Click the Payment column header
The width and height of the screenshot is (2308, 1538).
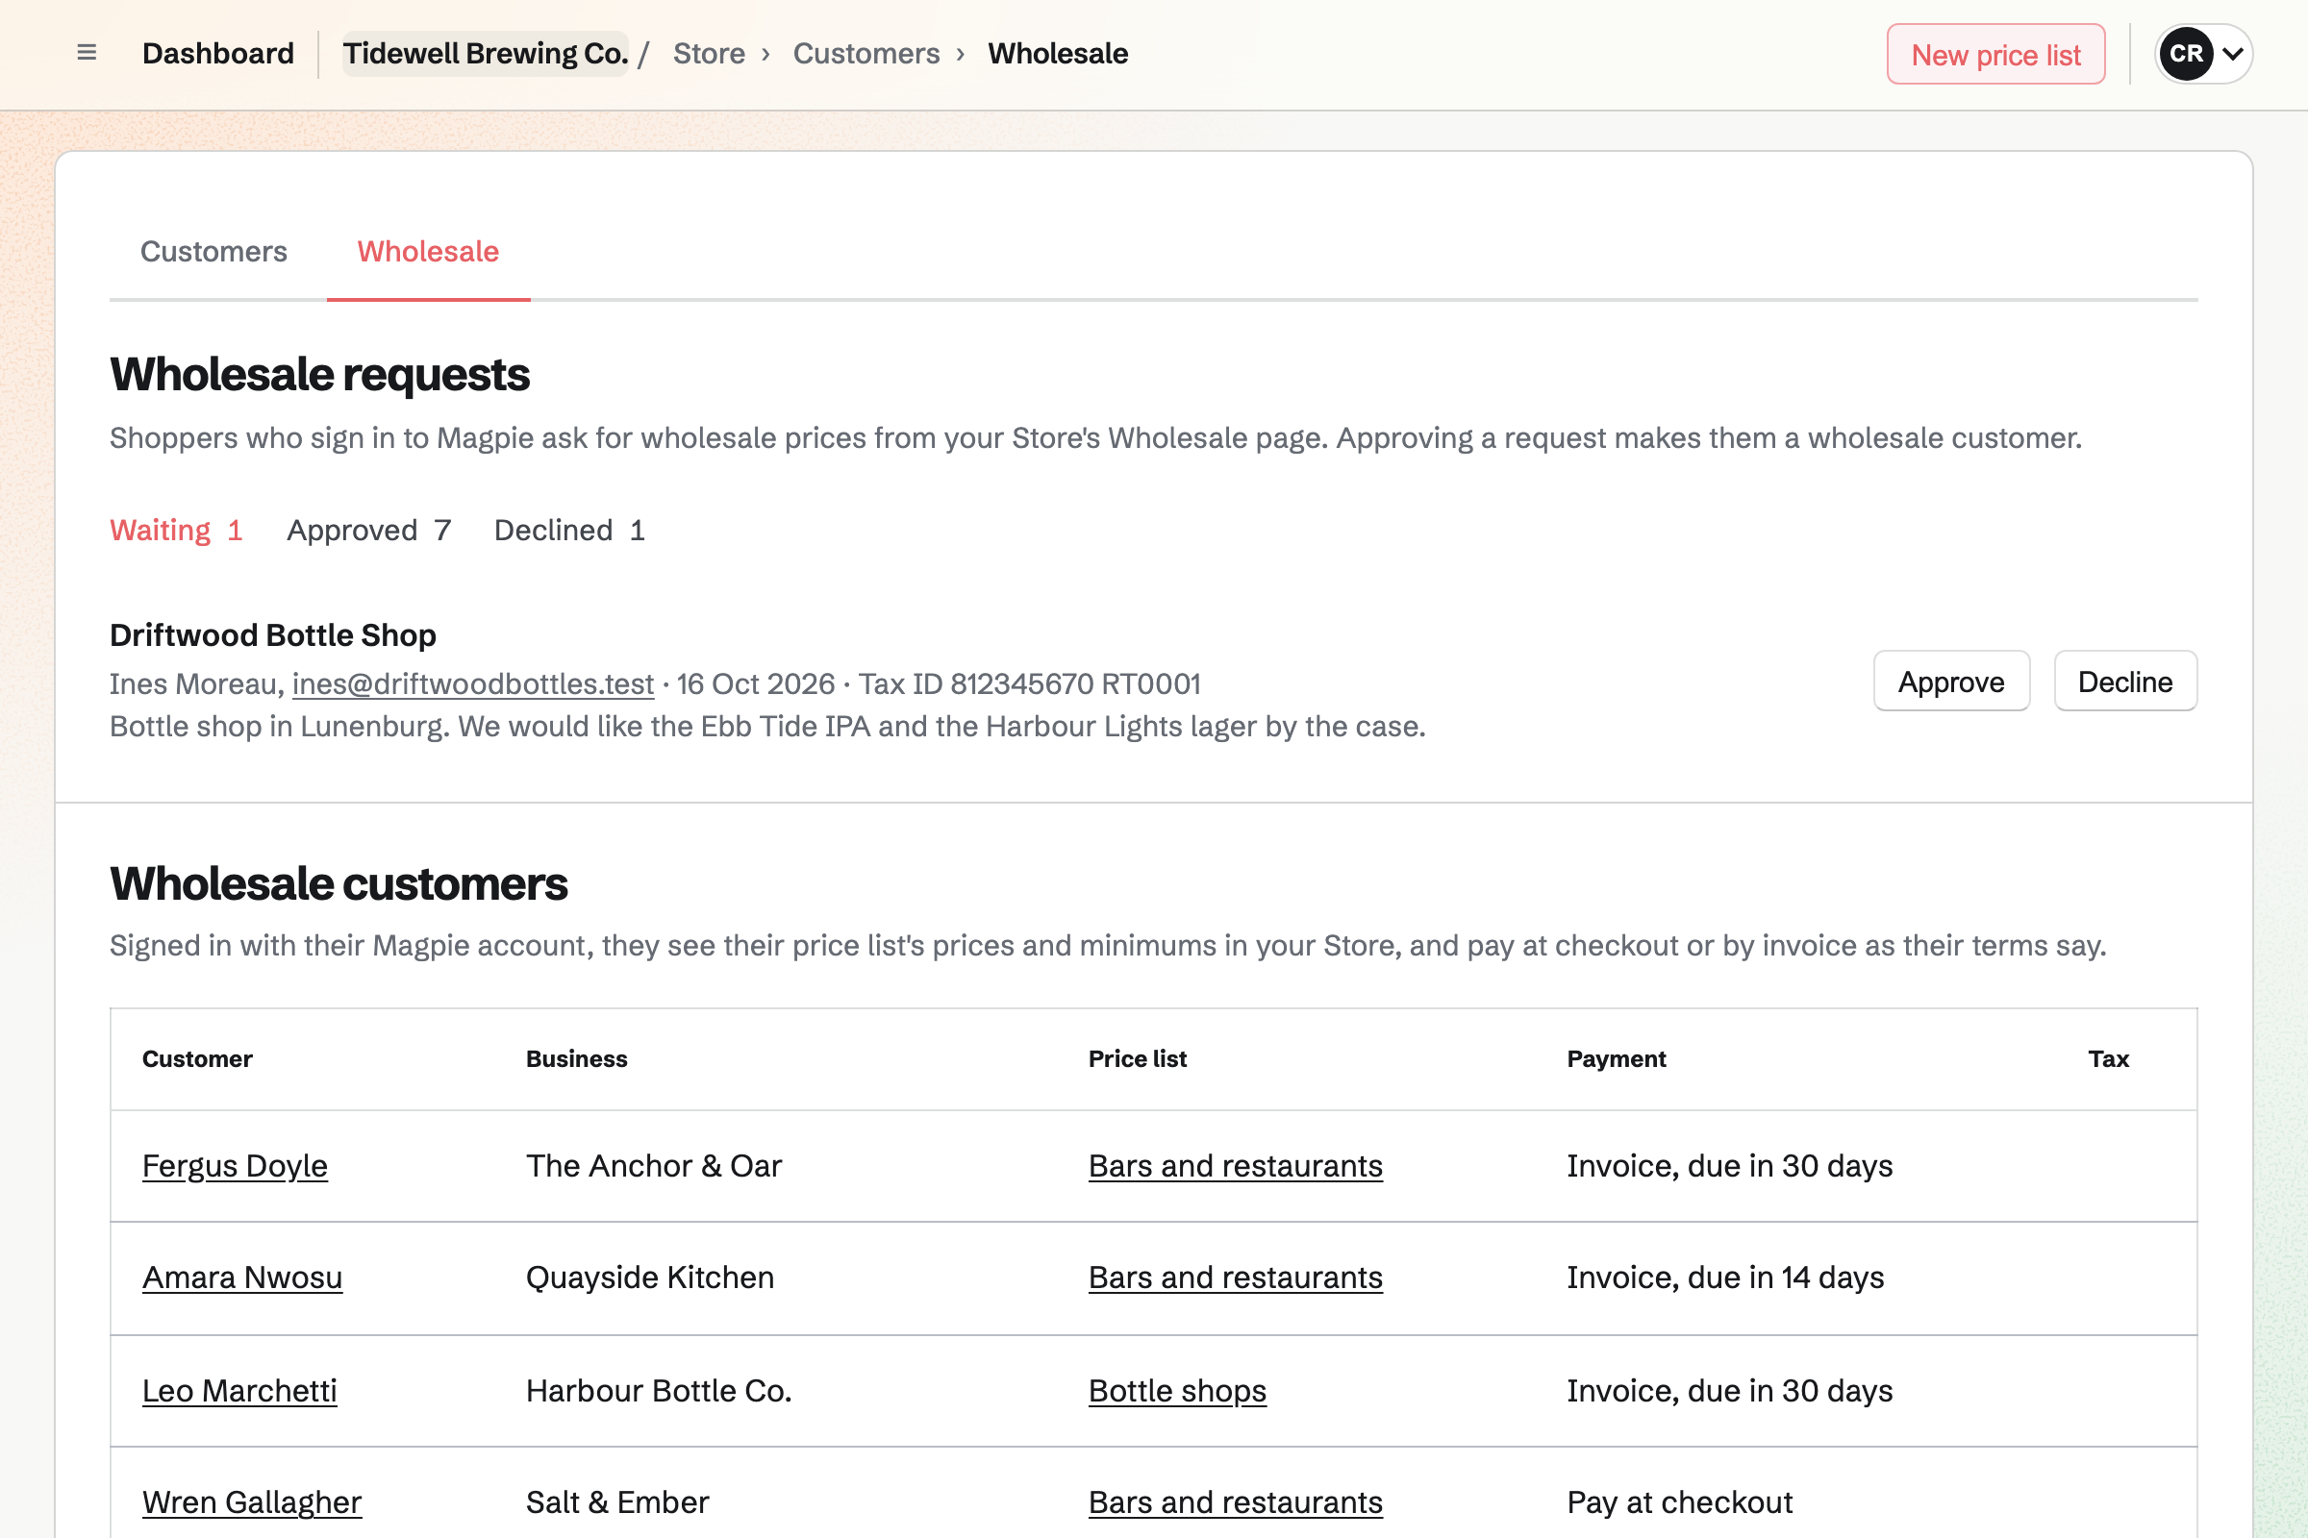[1617, 1059]
